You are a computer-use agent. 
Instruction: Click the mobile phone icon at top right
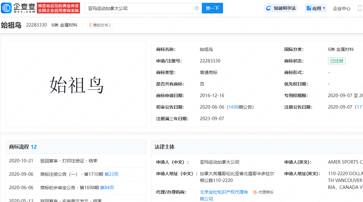click(360, 8)
